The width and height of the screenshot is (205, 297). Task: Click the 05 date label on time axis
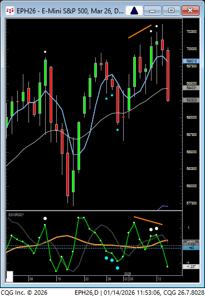131,279
